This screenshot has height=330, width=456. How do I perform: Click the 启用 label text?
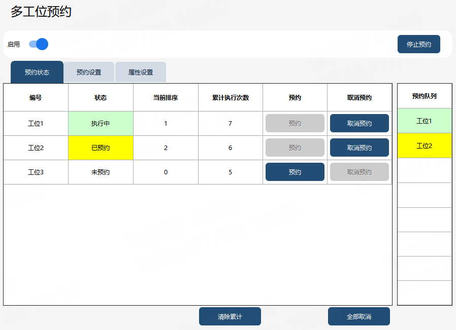14,45
